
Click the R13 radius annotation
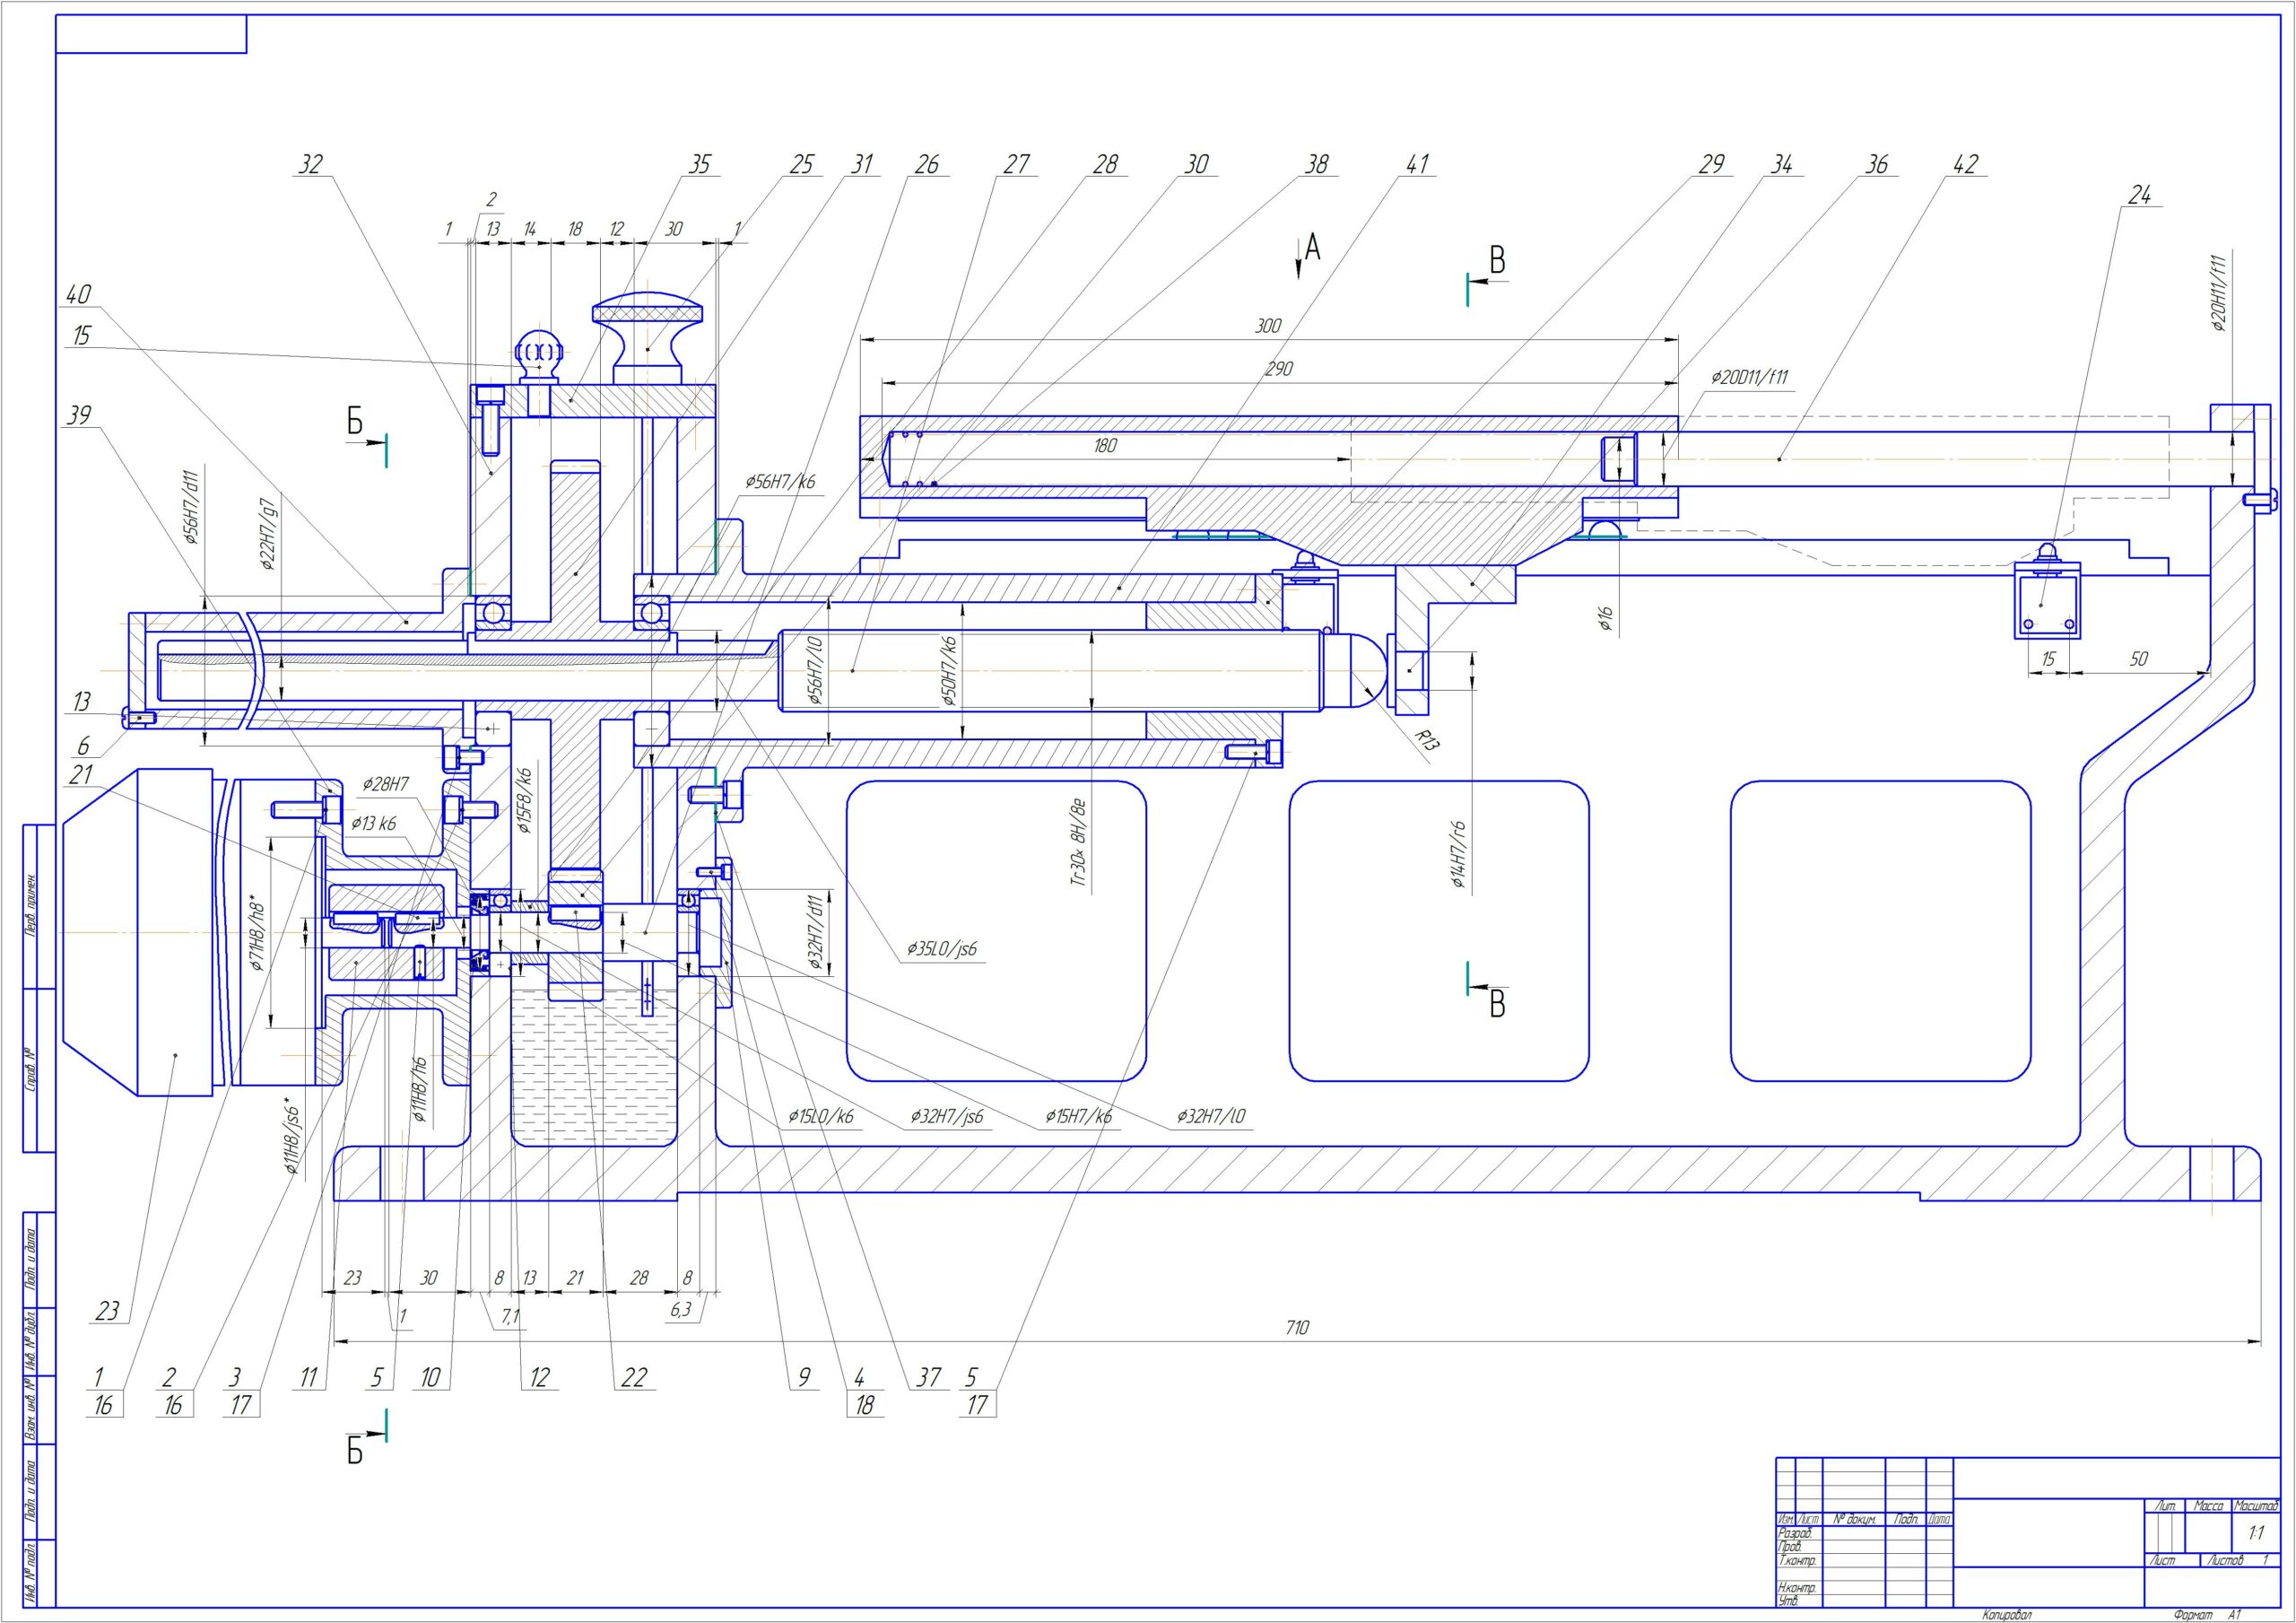click(1425, 739)
